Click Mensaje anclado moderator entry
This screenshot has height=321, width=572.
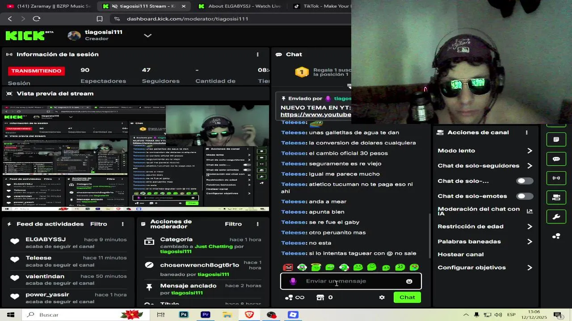point(188,286)
